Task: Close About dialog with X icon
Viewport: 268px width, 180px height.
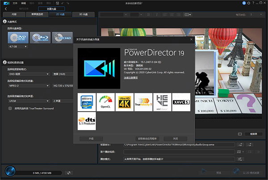Action: click(191, 39)
